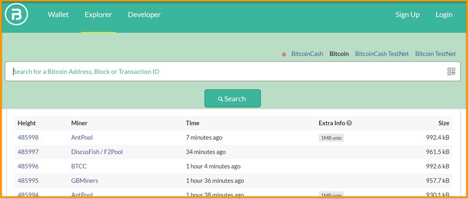This screenshot has width=468, height=199.
Task: Select the 992.6 kB size value
Action: [x=438, y=166]
